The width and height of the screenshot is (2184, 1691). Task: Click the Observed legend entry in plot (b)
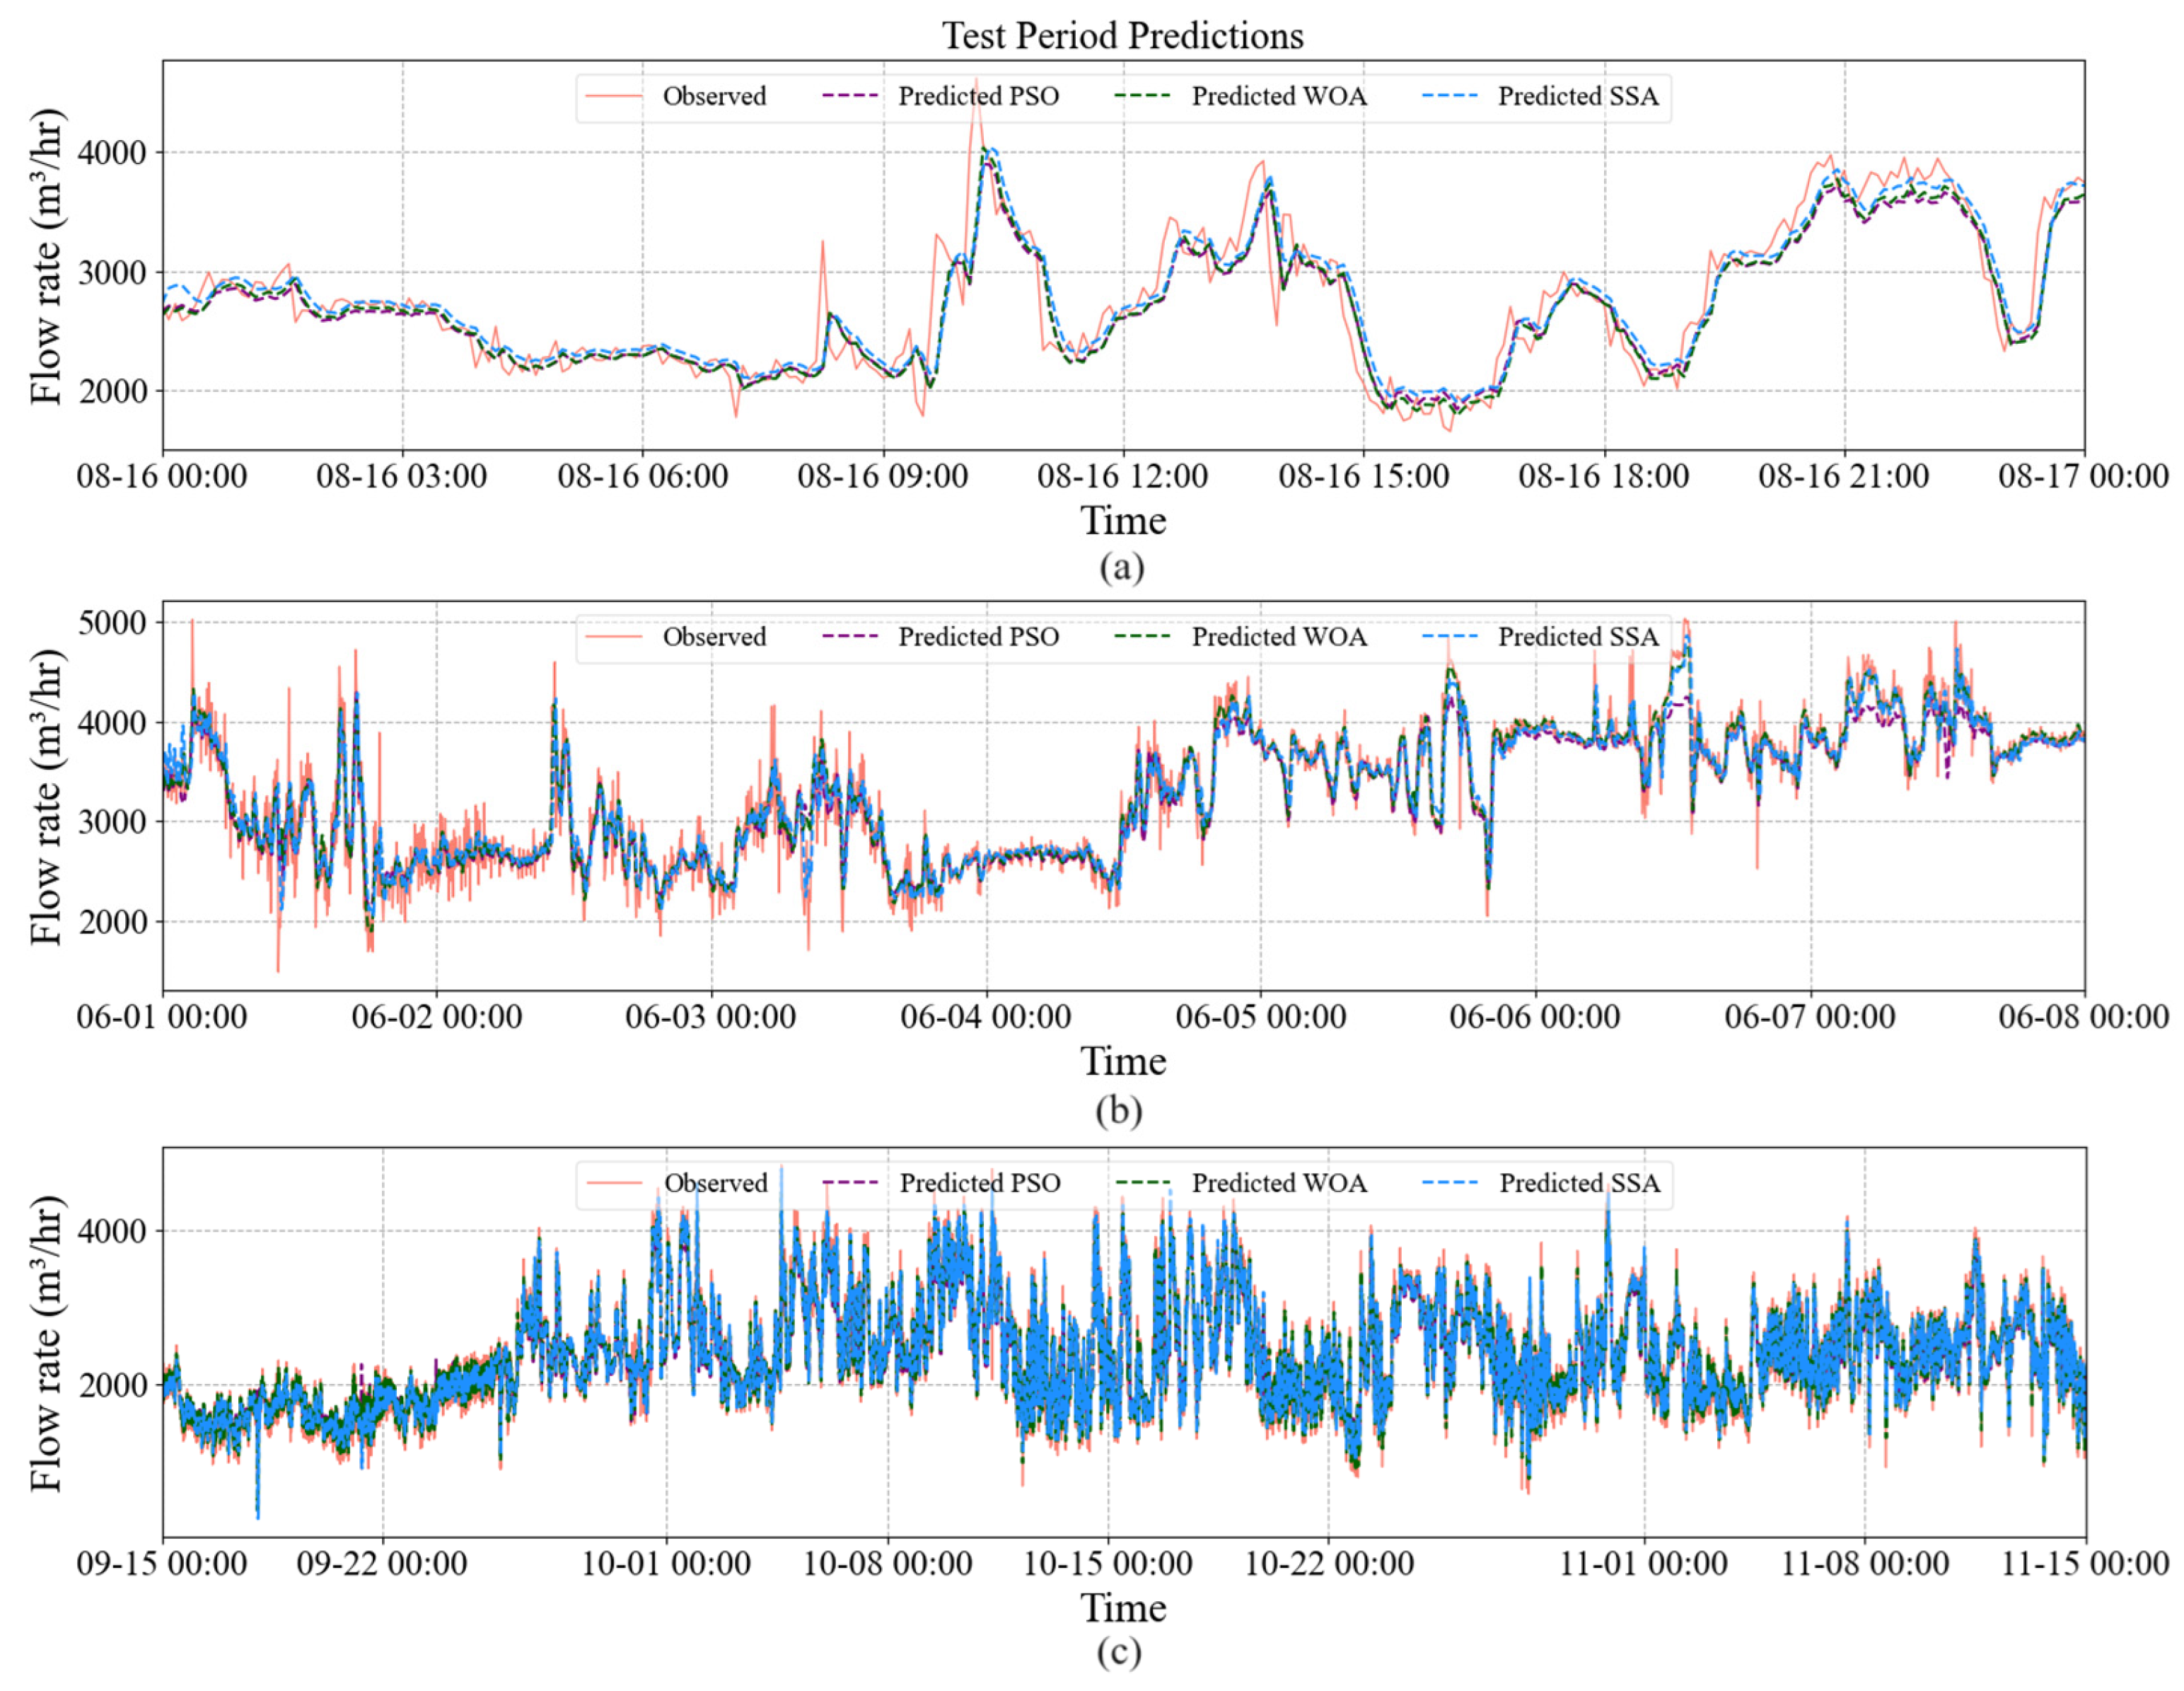coord(714,637)
